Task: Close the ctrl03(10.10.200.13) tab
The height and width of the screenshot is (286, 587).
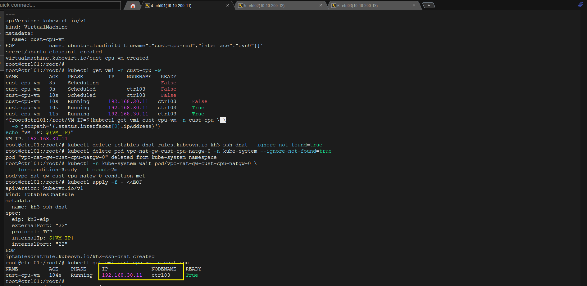Action: coord(414,6)
